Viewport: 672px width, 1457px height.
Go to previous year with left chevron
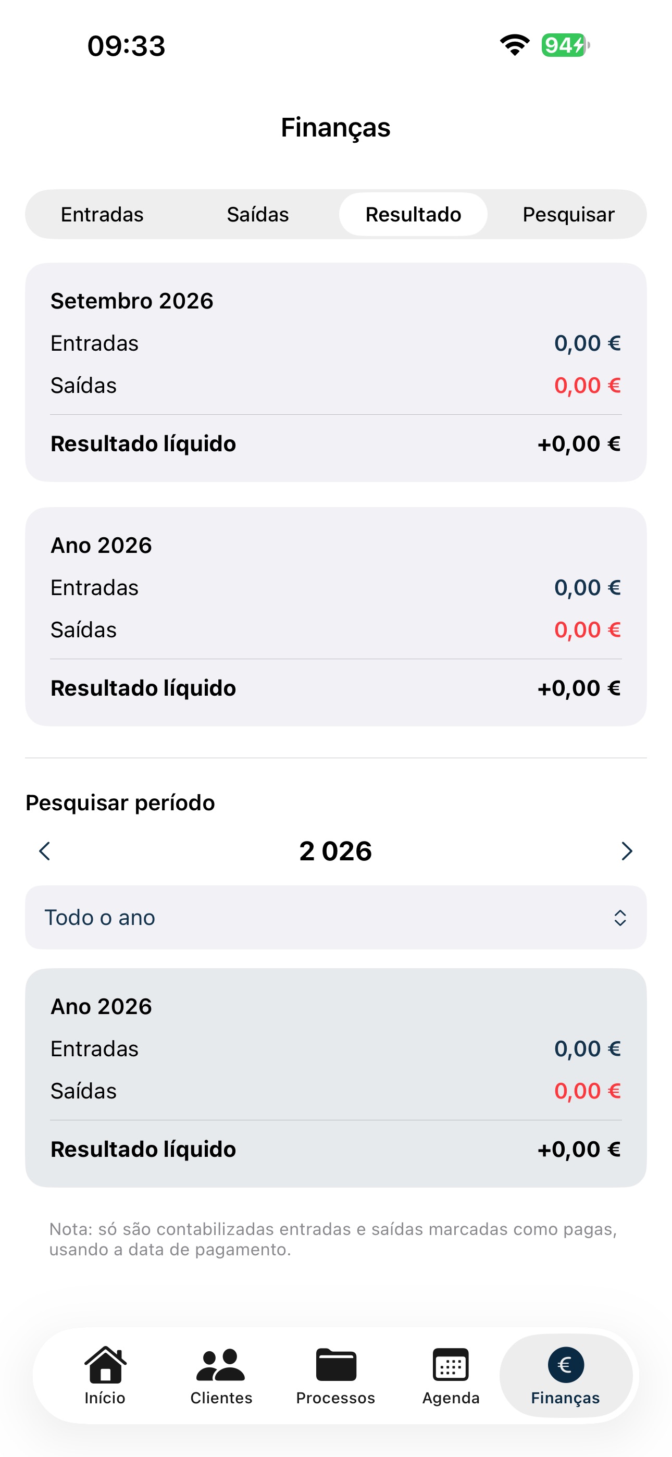point(45,850)
